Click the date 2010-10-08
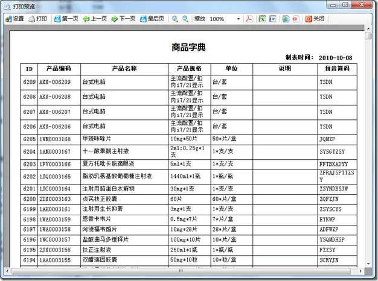 tap(335, 58)
